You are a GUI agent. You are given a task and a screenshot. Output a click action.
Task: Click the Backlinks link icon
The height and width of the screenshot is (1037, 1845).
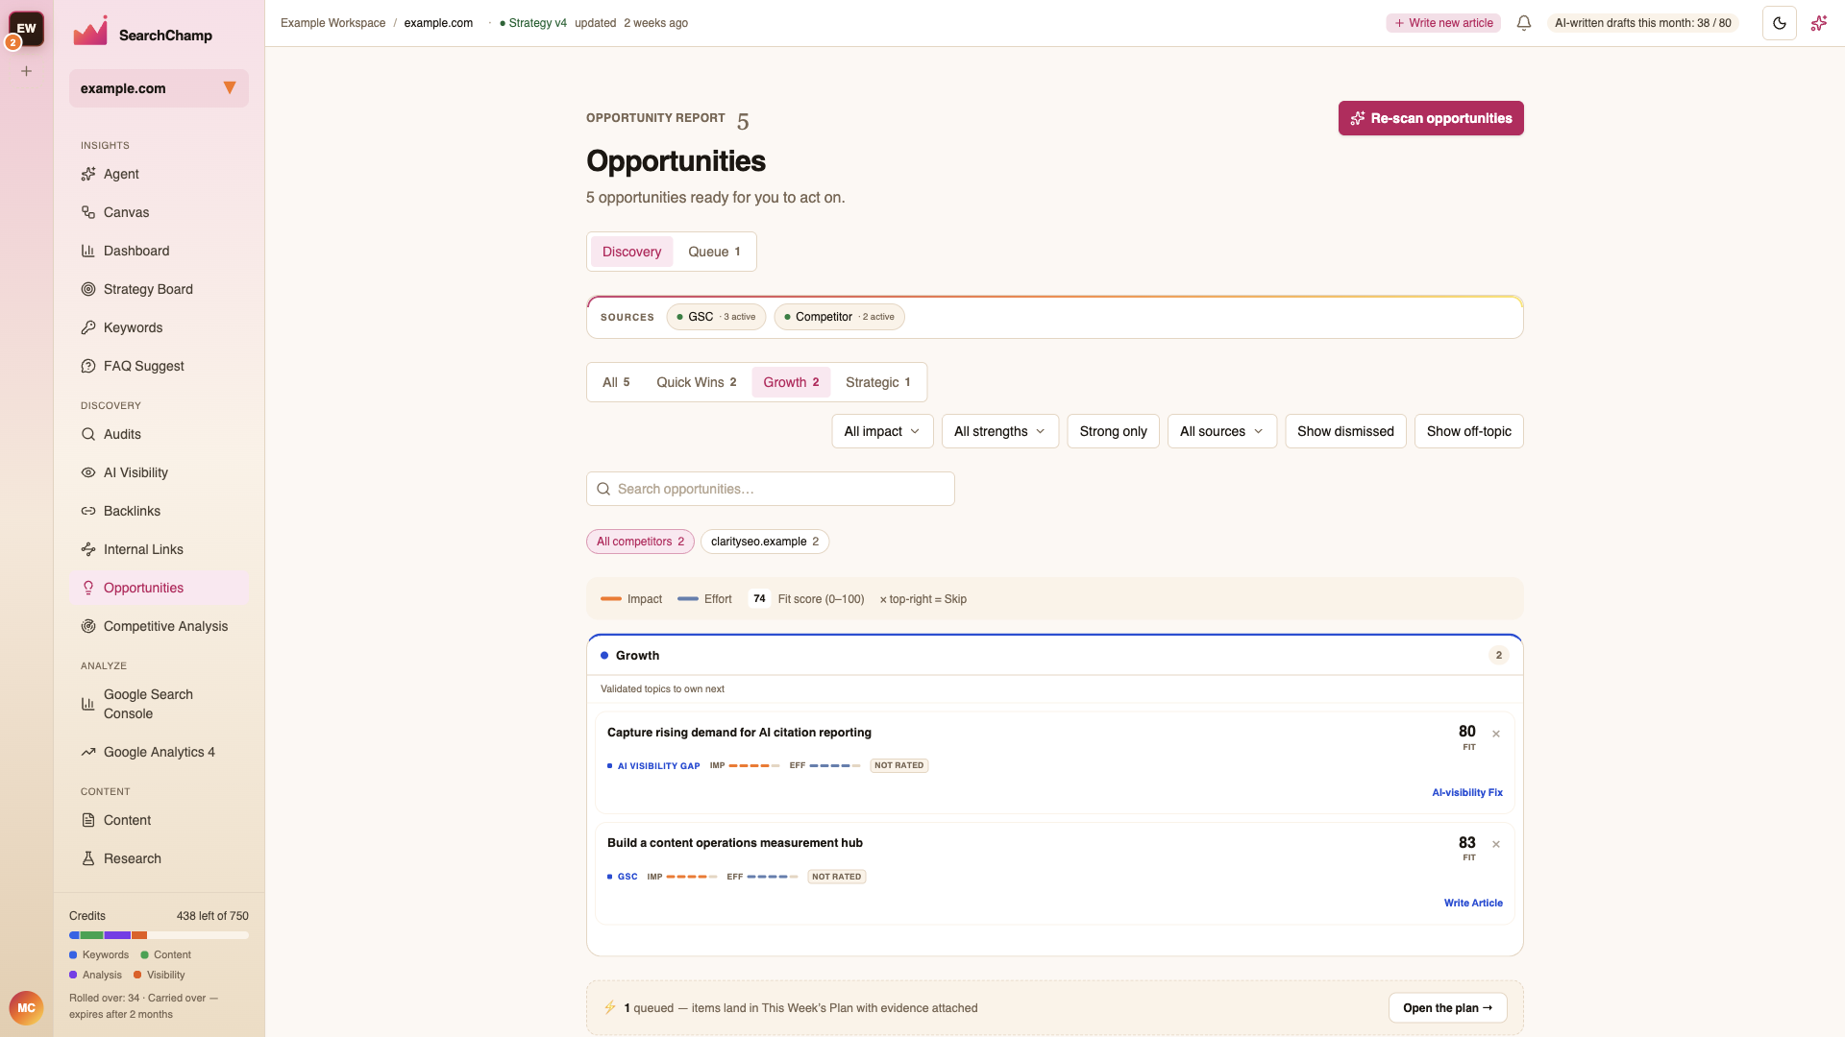point(88,511)
